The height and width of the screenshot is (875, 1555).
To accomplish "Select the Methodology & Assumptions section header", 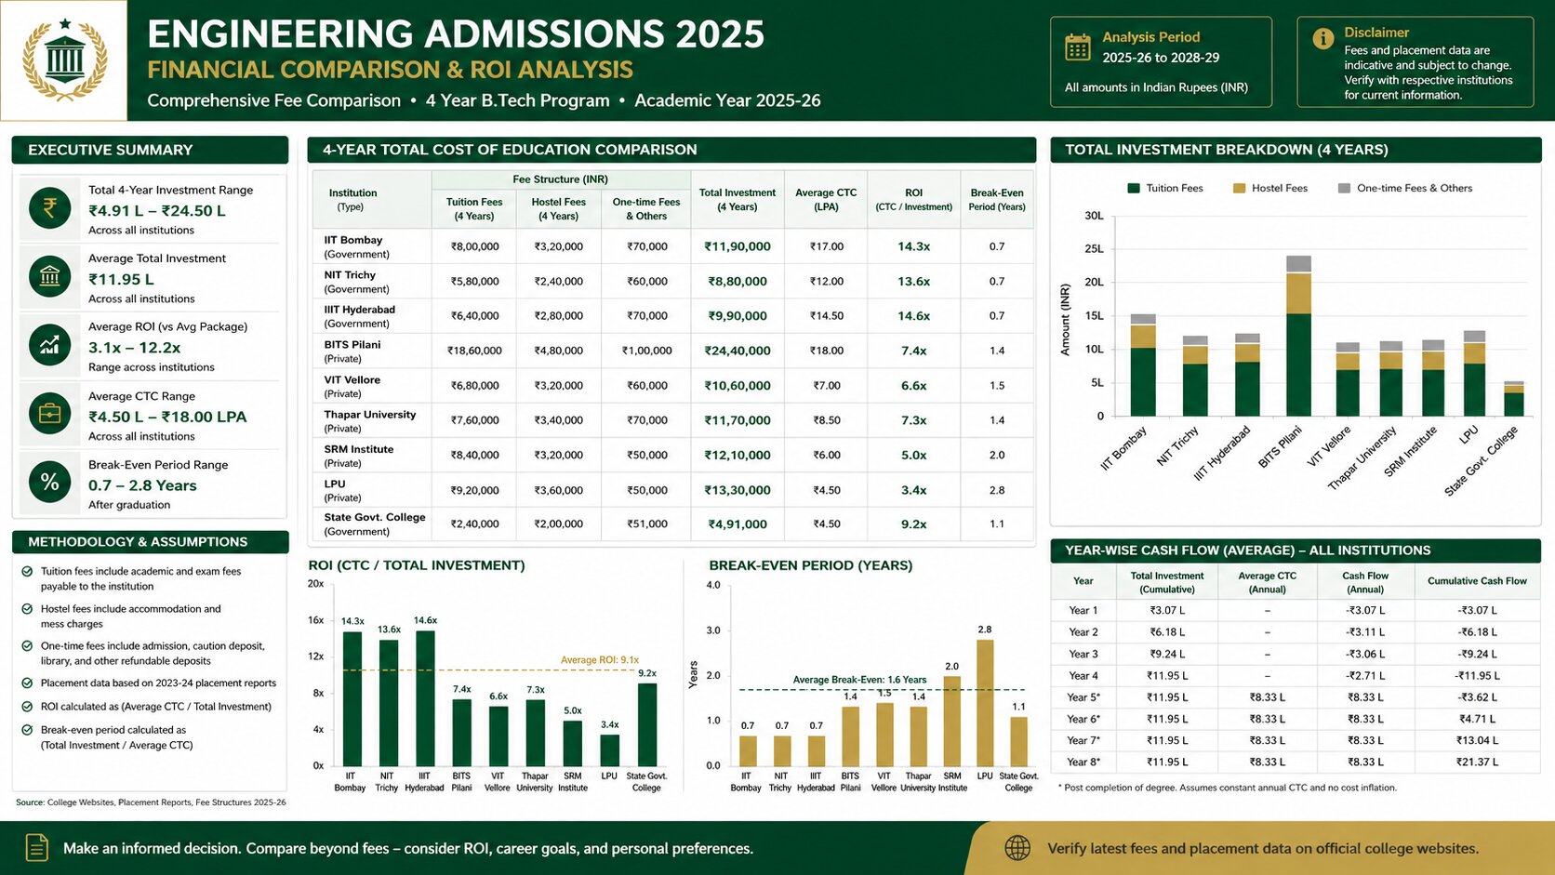I will 150,542.
